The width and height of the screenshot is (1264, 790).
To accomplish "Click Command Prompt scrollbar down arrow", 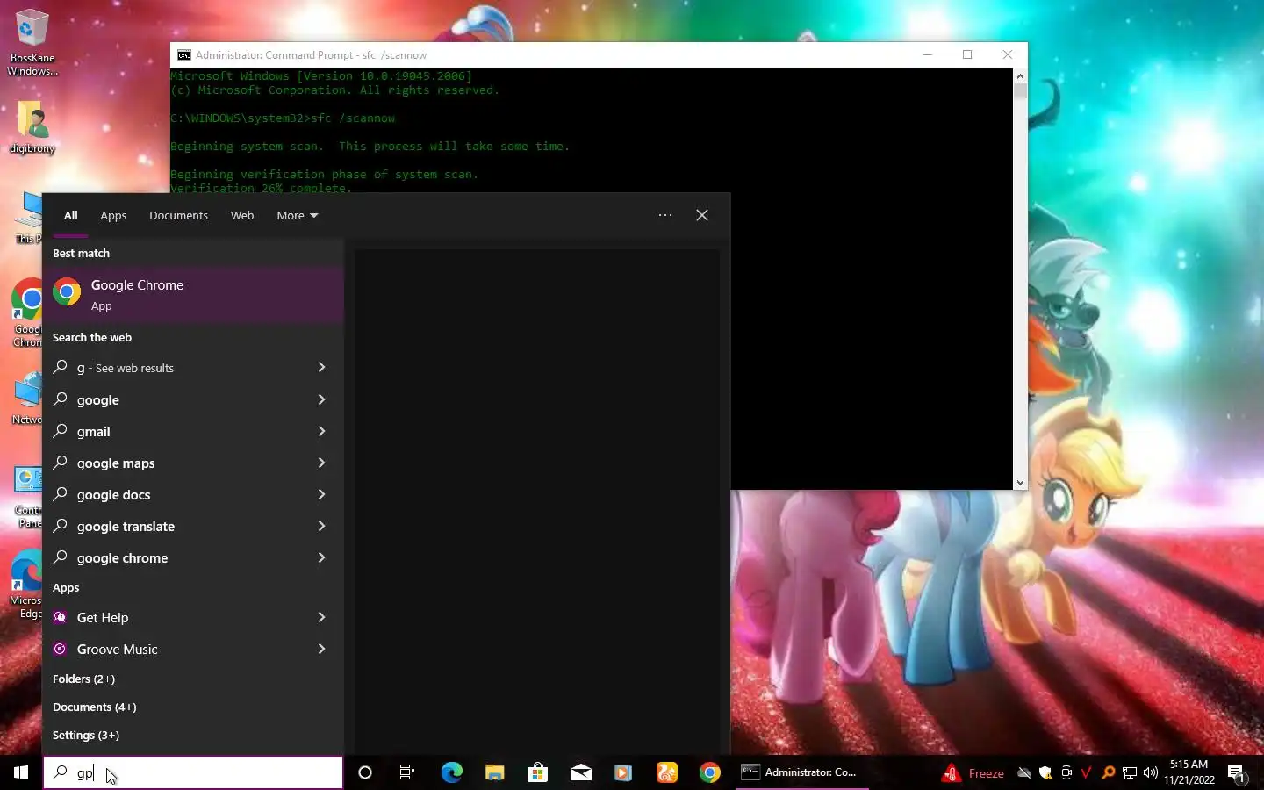I will pos(1020,482).
